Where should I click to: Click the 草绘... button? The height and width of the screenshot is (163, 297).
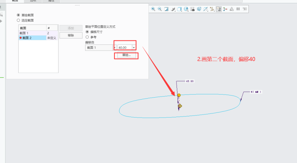pos(126,55)
